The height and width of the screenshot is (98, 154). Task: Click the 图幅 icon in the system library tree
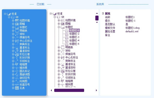tap(63, 24)
